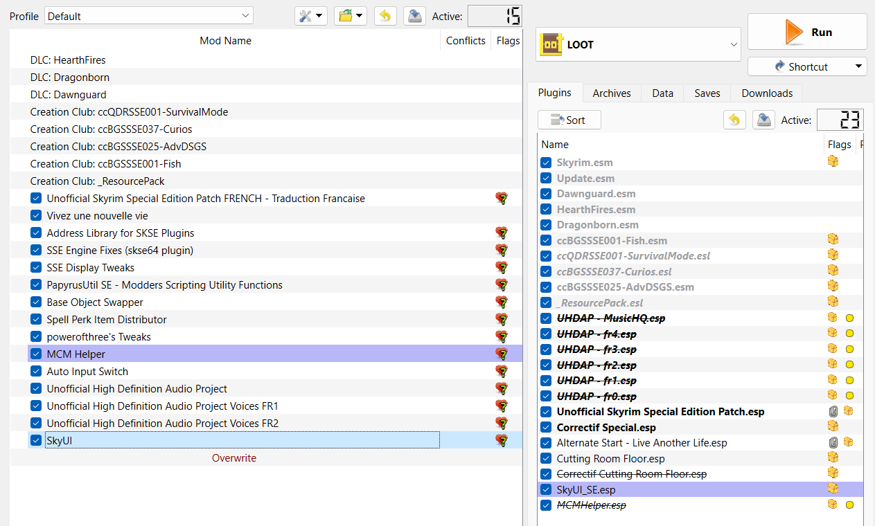The height and width of the screenshot is (526, 875).
Task: Click the mod list Active counter showing 15
Action: tap(495, 16)
